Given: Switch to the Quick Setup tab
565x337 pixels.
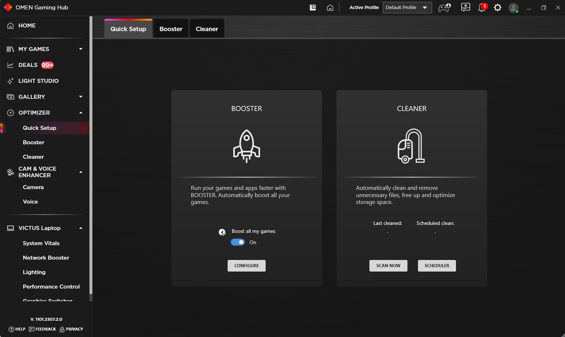Looking at the screenshot, I should point(128,29).
